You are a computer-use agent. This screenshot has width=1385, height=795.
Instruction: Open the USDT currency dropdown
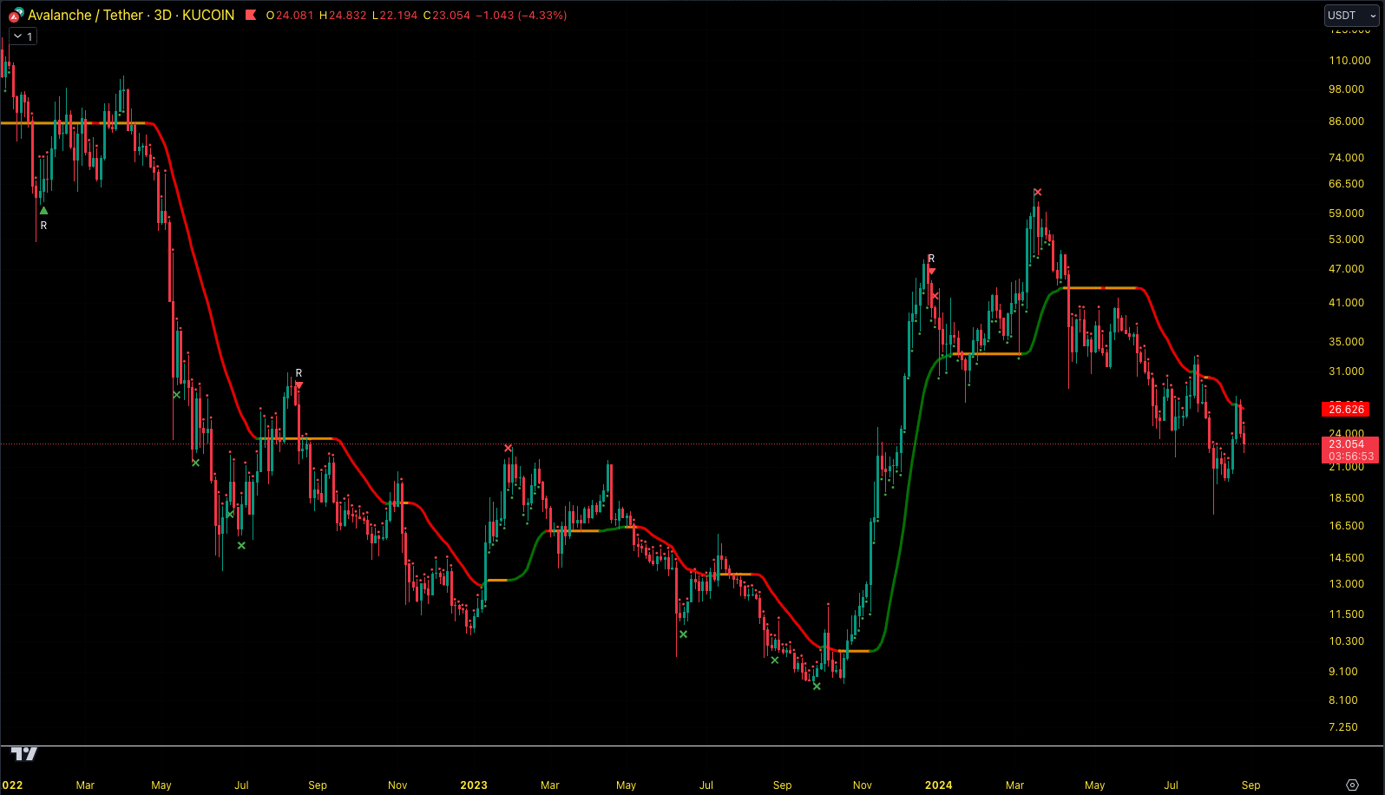(x=1351, y=16)
